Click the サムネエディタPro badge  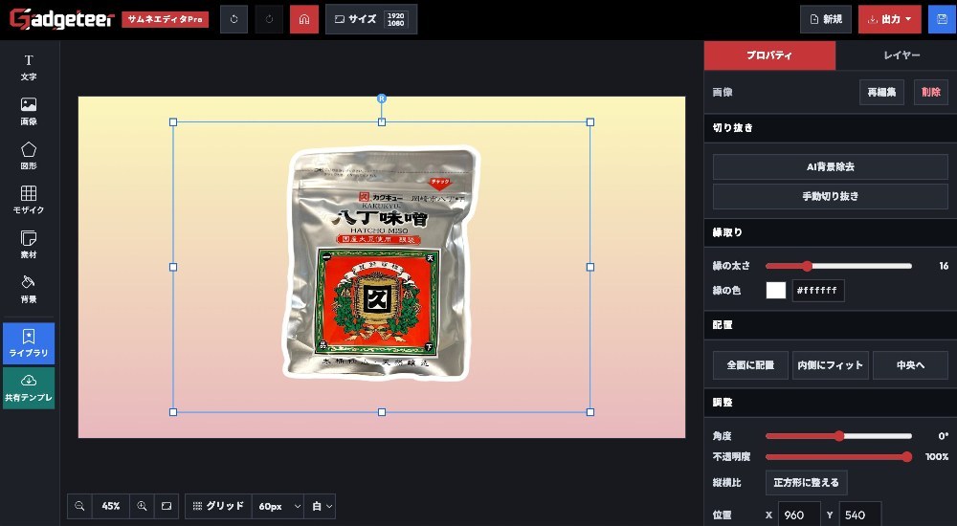(165, 19)
